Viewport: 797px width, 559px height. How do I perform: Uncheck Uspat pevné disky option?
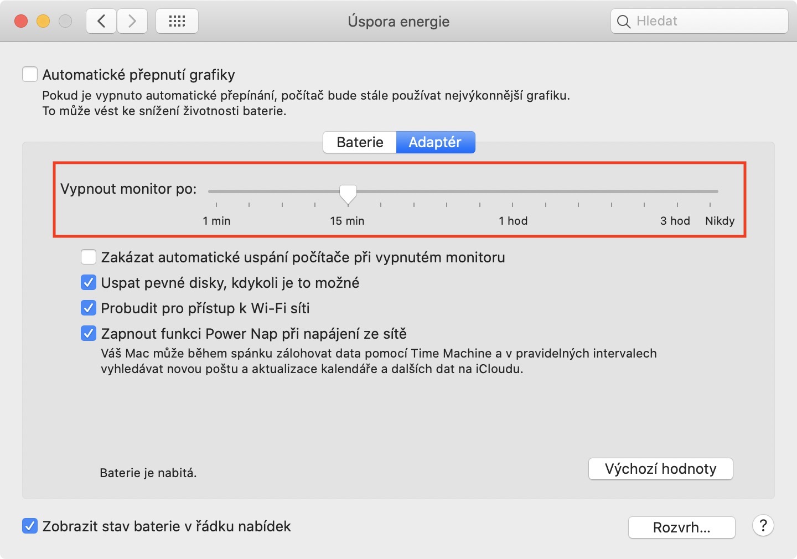(x=89, y=283)
